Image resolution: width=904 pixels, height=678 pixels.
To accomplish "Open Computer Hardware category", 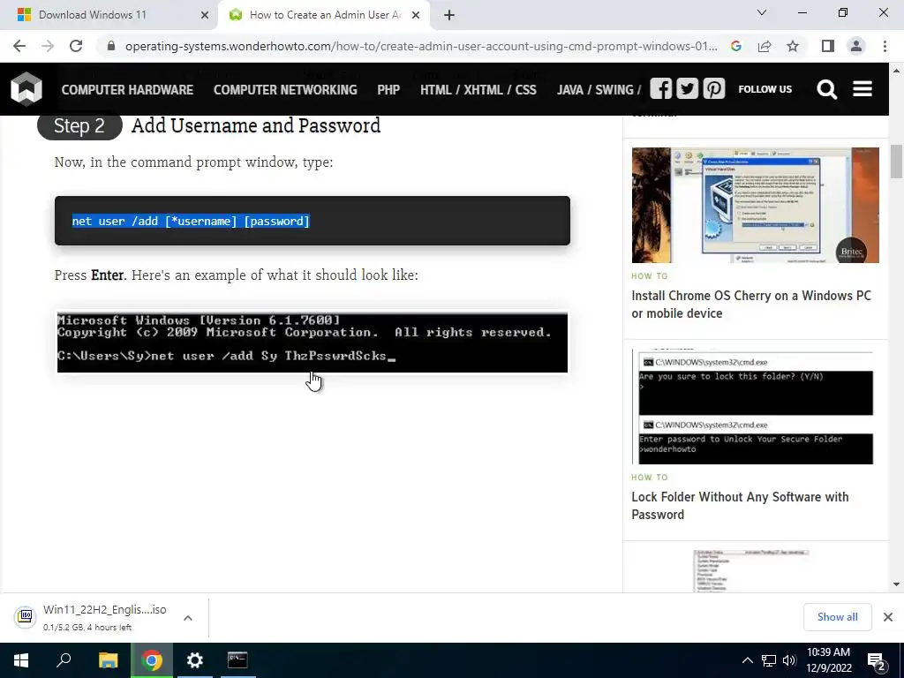I will 127,90.
